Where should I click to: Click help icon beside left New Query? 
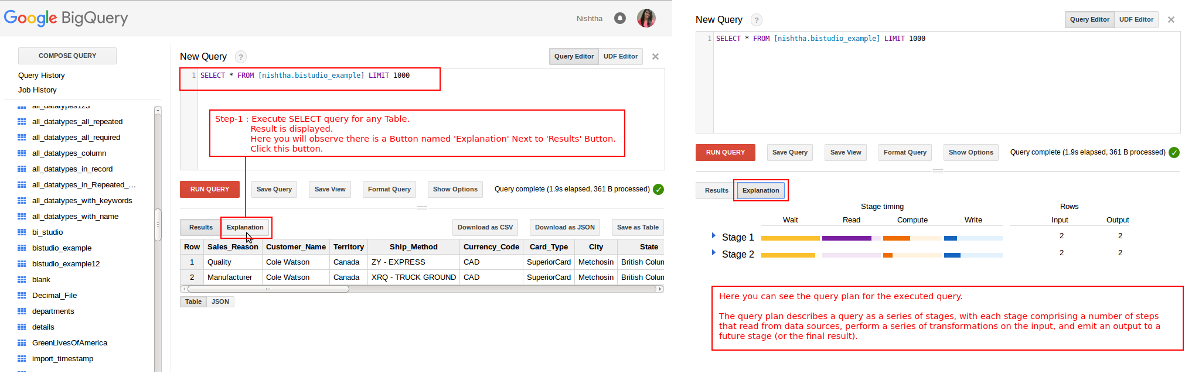coord(240,57)
